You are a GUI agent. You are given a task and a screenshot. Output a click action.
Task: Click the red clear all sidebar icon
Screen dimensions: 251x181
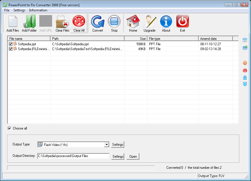(245, 70)
